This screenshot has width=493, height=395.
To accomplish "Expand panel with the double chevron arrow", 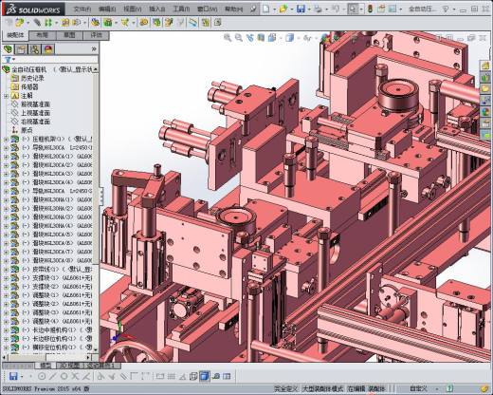I will point(94,49).
